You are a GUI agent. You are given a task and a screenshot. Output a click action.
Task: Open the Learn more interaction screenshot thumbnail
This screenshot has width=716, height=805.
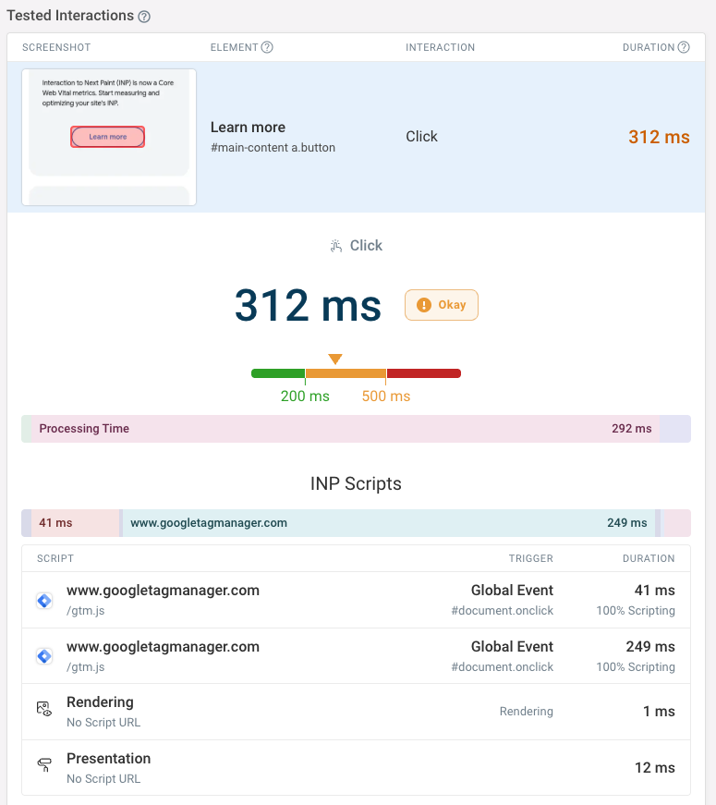tap(108, 137)
